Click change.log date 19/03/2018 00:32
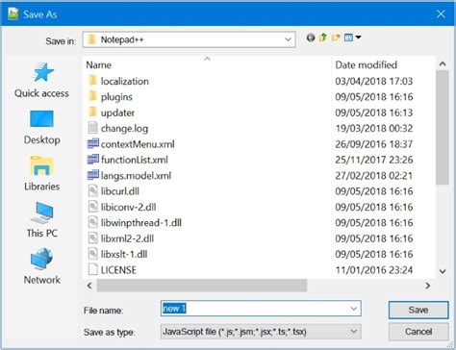The height and width of the screenshot is (350, 456). click(373, 128)
